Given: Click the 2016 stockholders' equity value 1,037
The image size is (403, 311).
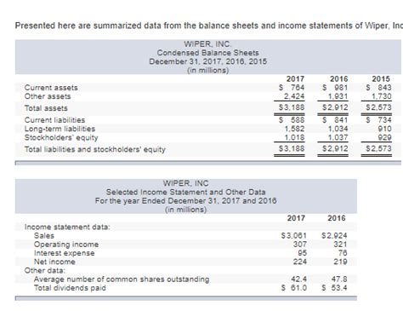Looking at the screenshot, I should (x=338, y=137).
